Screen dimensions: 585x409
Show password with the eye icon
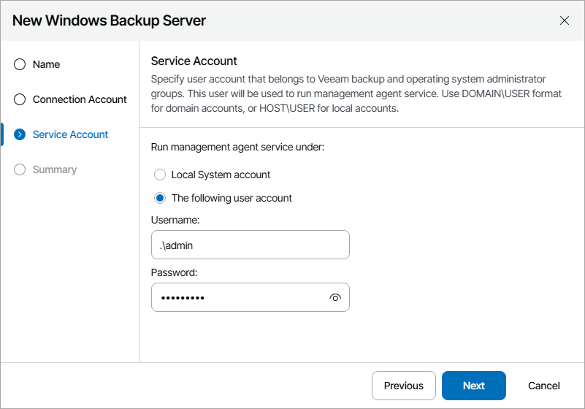pyautogui.click(x=335, y=297)
